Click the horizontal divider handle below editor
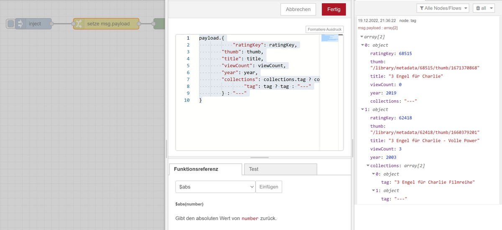 [259, 157]
